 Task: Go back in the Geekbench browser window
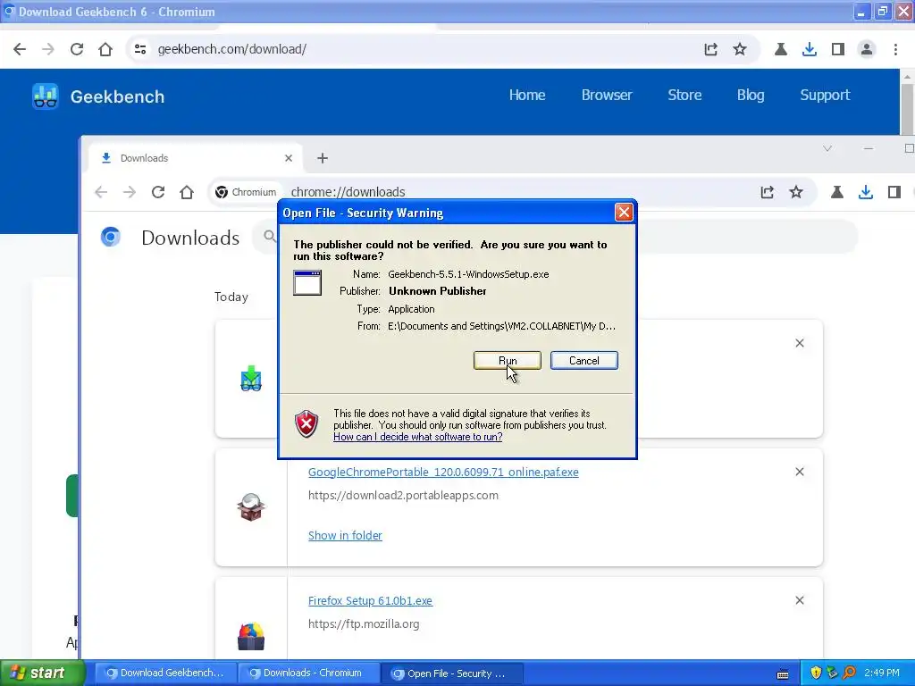[20, 49]
